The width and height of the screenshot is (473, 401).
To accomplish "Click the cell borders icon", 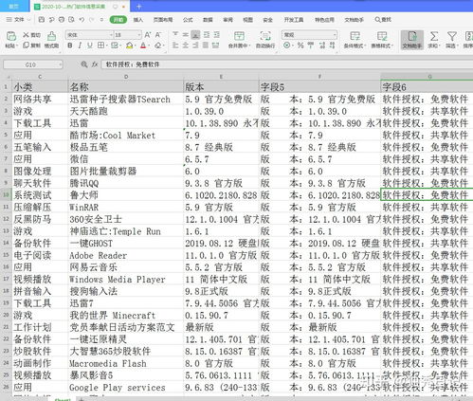I will pyautogui.click(x=100, y=46).
